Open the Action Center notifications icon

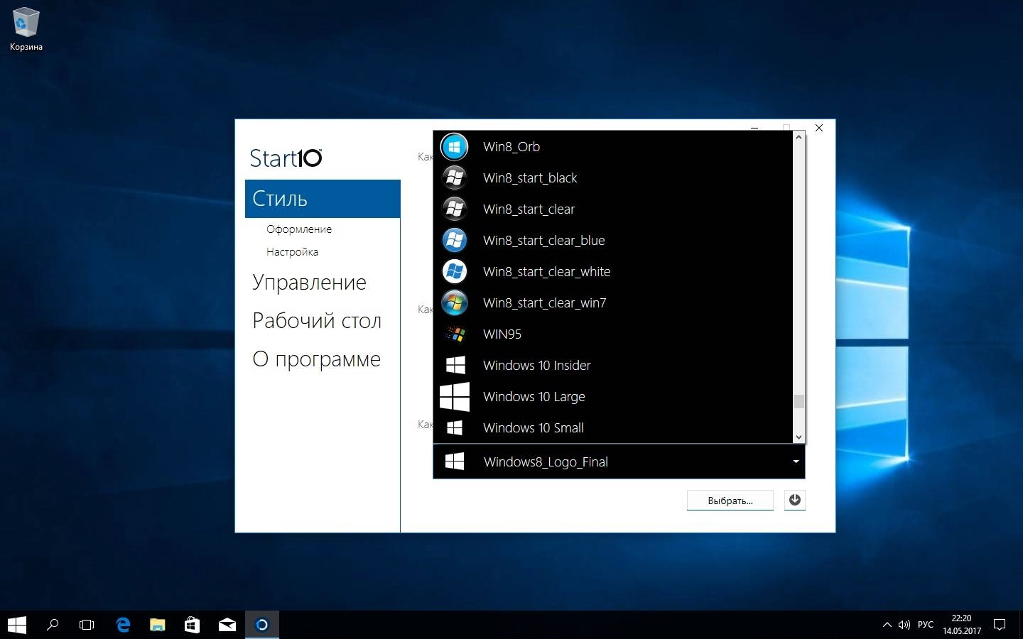tap(1000, 625)
